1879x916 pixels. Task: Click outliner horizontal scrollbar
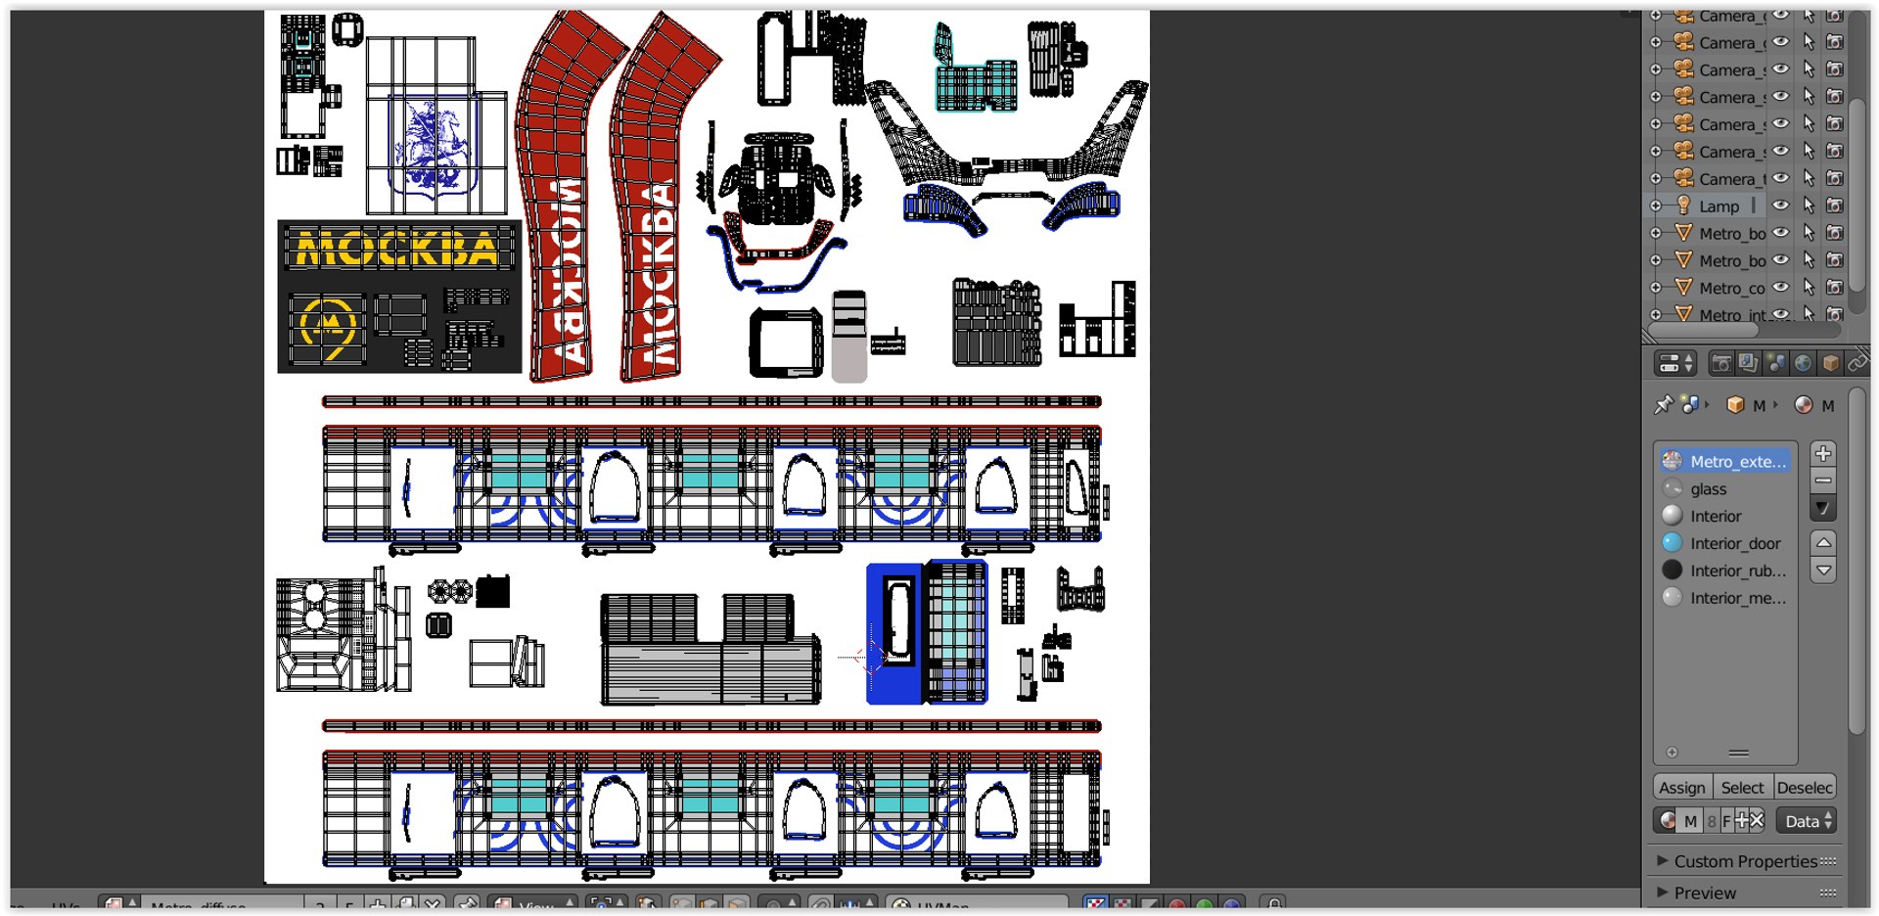click(x=1704, y=331)
